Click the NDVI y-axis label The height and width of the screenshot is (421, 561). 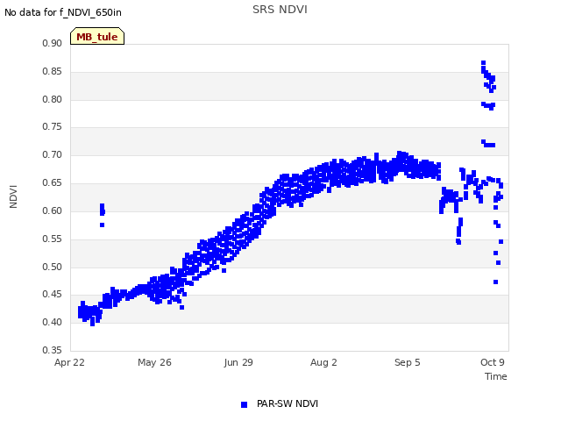click(13, 196)
